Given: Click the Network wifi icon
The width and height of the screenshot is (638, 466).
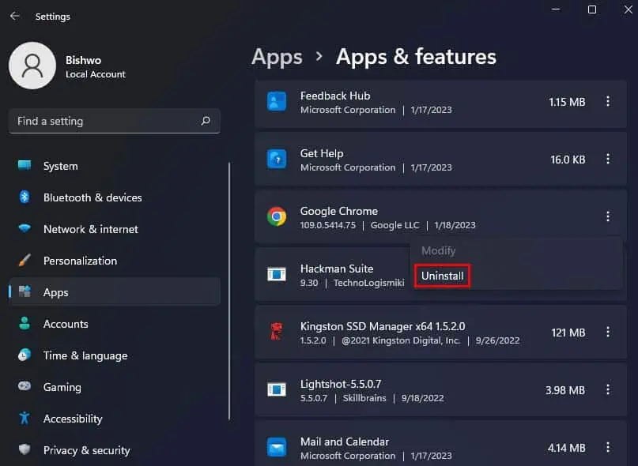Looking at the screenshot, I should pyautogui.click(x=25, y=228).
